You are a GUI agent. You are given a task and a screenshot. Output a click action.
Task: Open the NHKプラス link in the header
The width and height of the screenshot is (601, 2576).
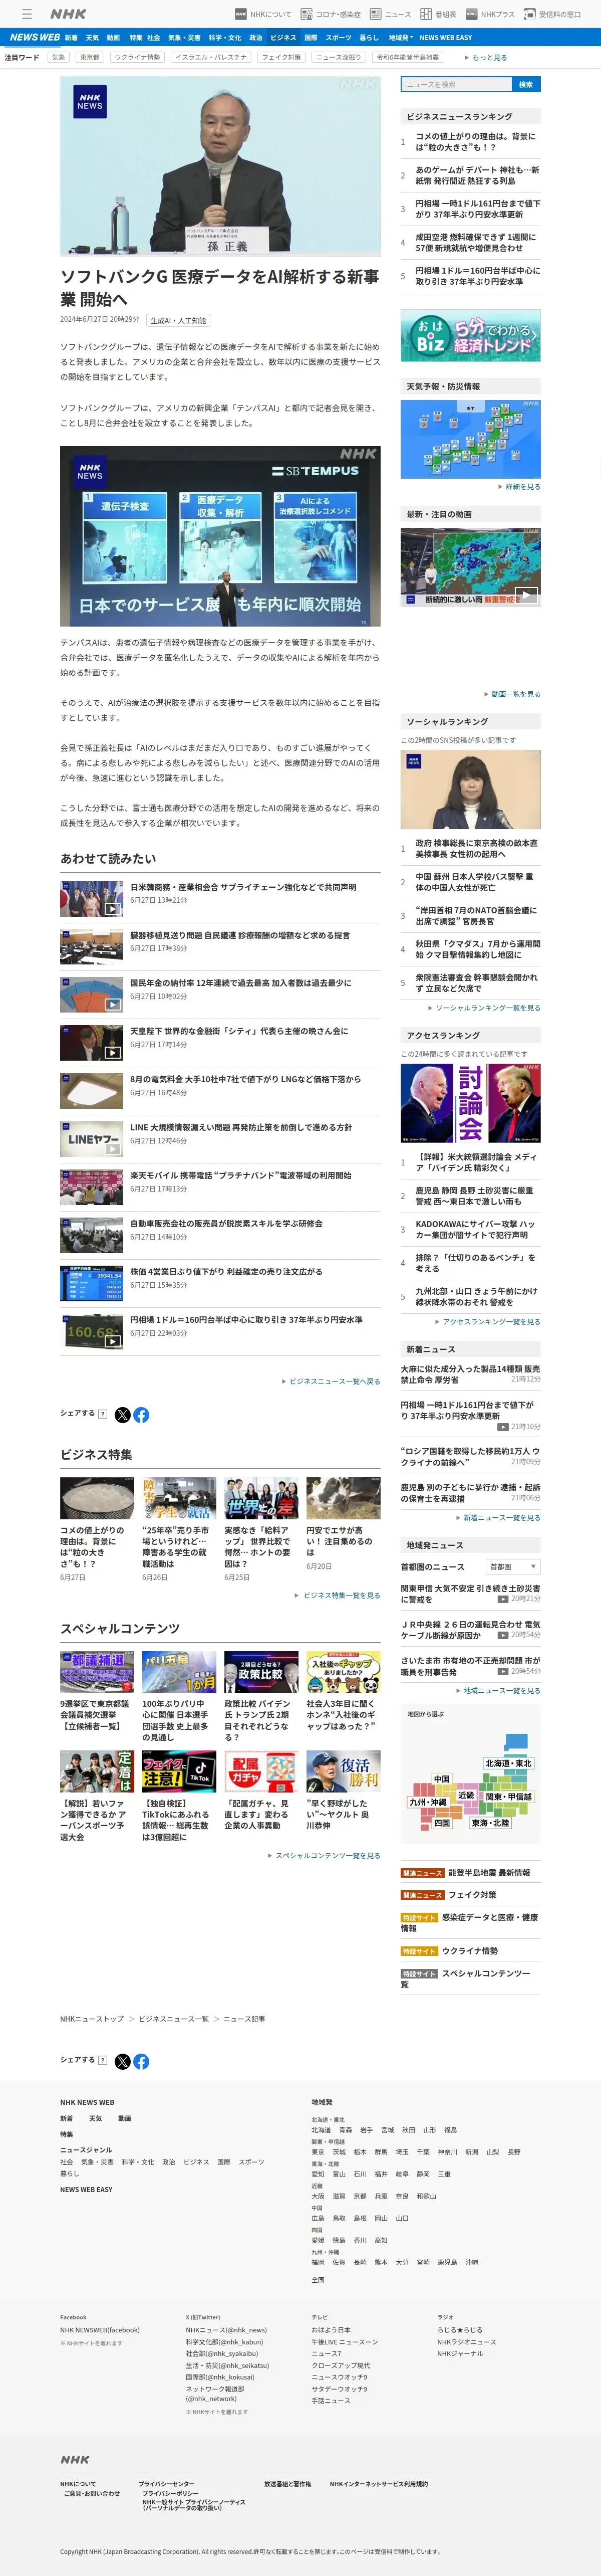pos(490,14)
